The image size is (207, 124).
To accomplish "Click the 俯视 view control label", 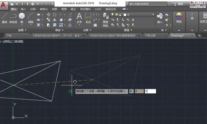I will (x=7, y=42).
